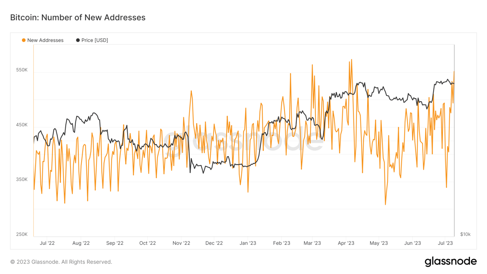Click the glassnode watermark in chart center

pyautogui.click(x=243, y=140)
